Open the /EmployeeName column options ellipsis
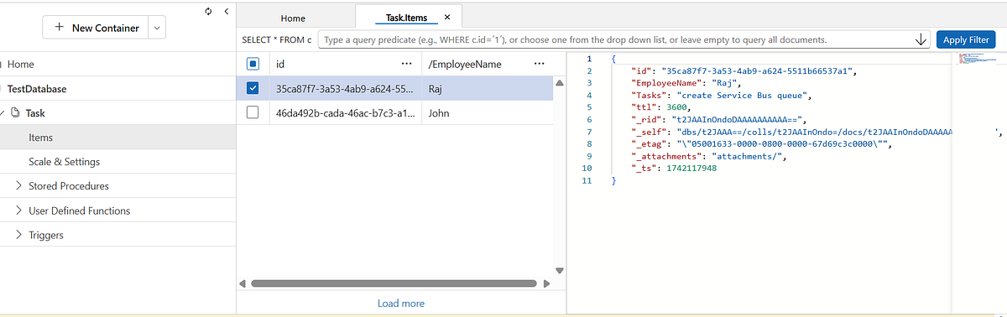This screenshot has height=317, width=1007. [538, 64]
